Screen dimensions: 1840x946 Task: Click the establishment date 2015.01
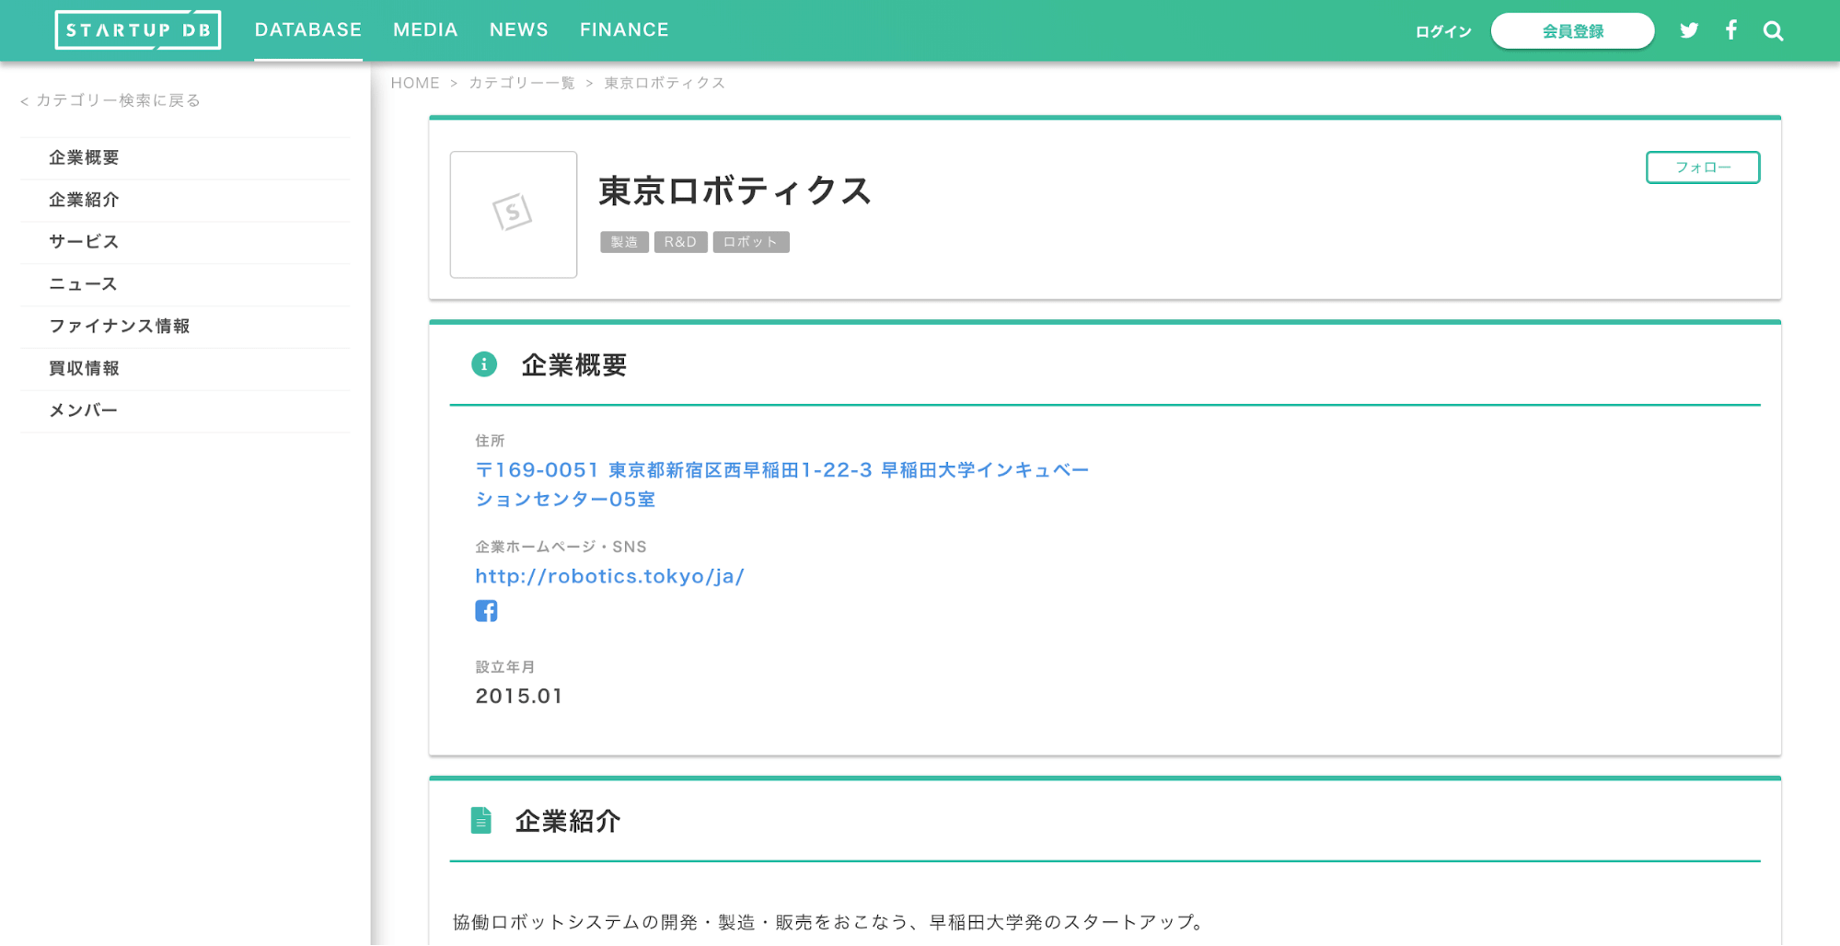(519, 697)
